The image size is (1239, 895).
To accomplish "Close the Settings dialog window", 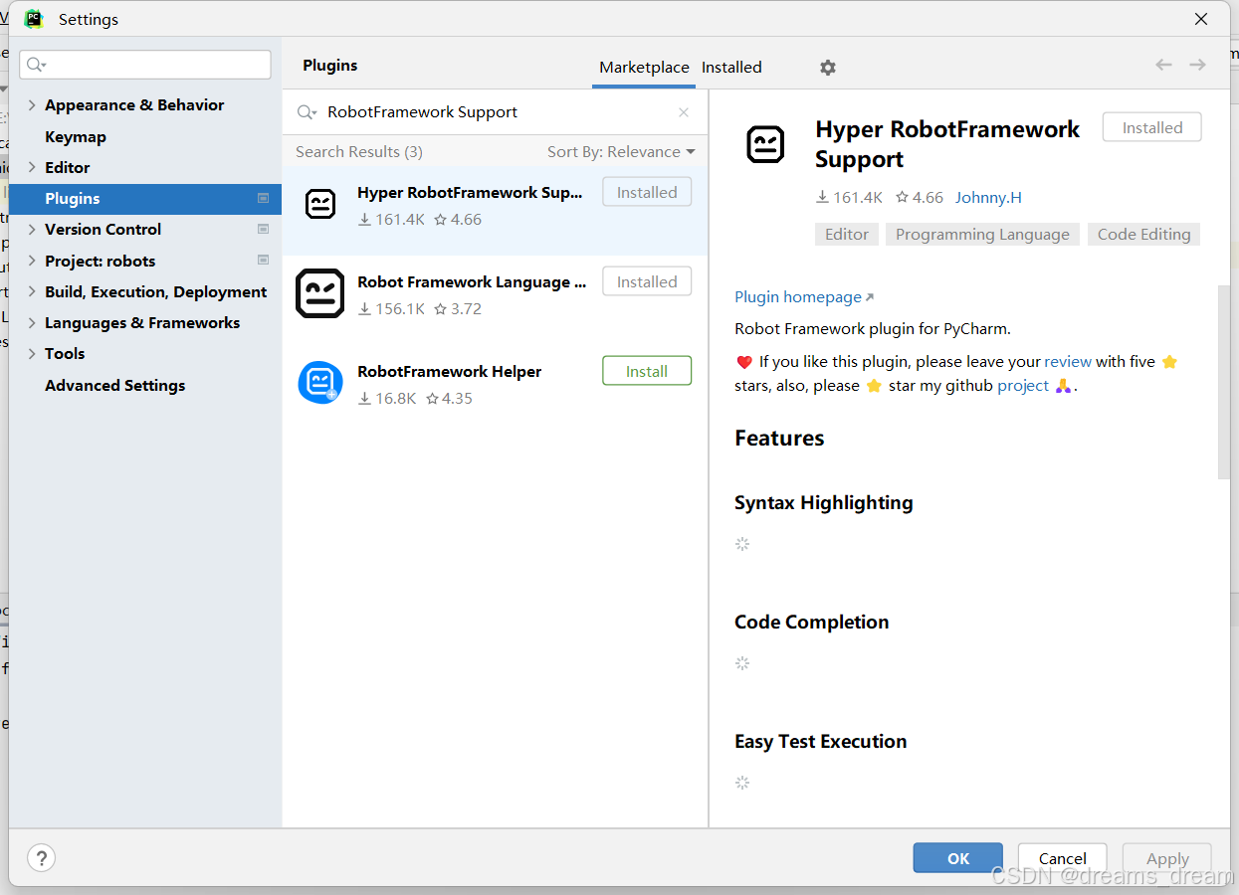I will (x=1201, y=19).
